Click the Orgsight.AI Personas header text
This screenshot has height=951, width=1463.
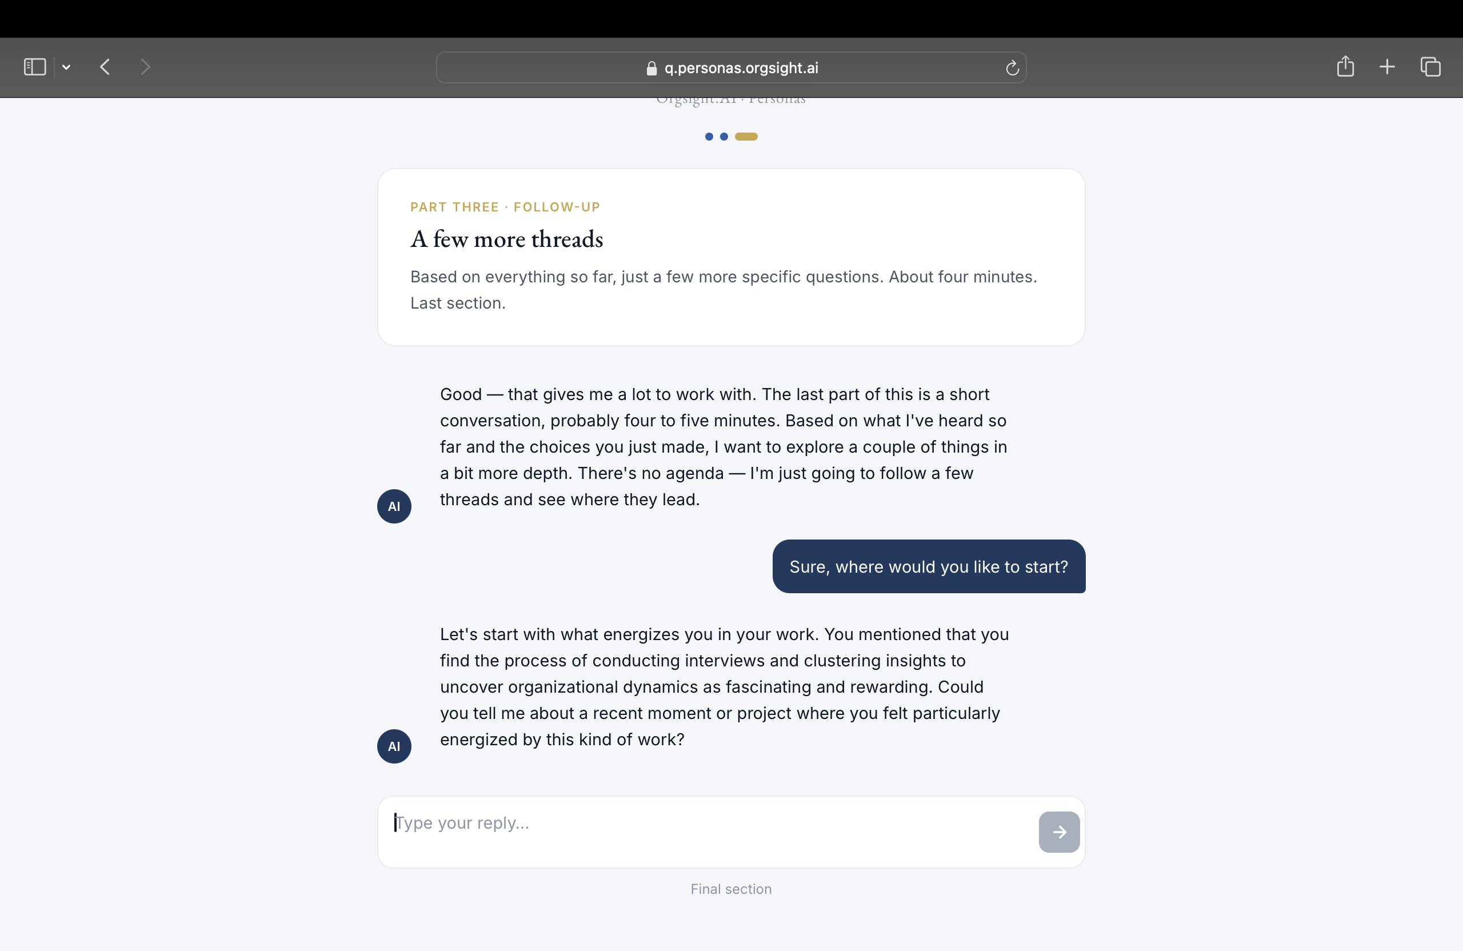point(730,100)
